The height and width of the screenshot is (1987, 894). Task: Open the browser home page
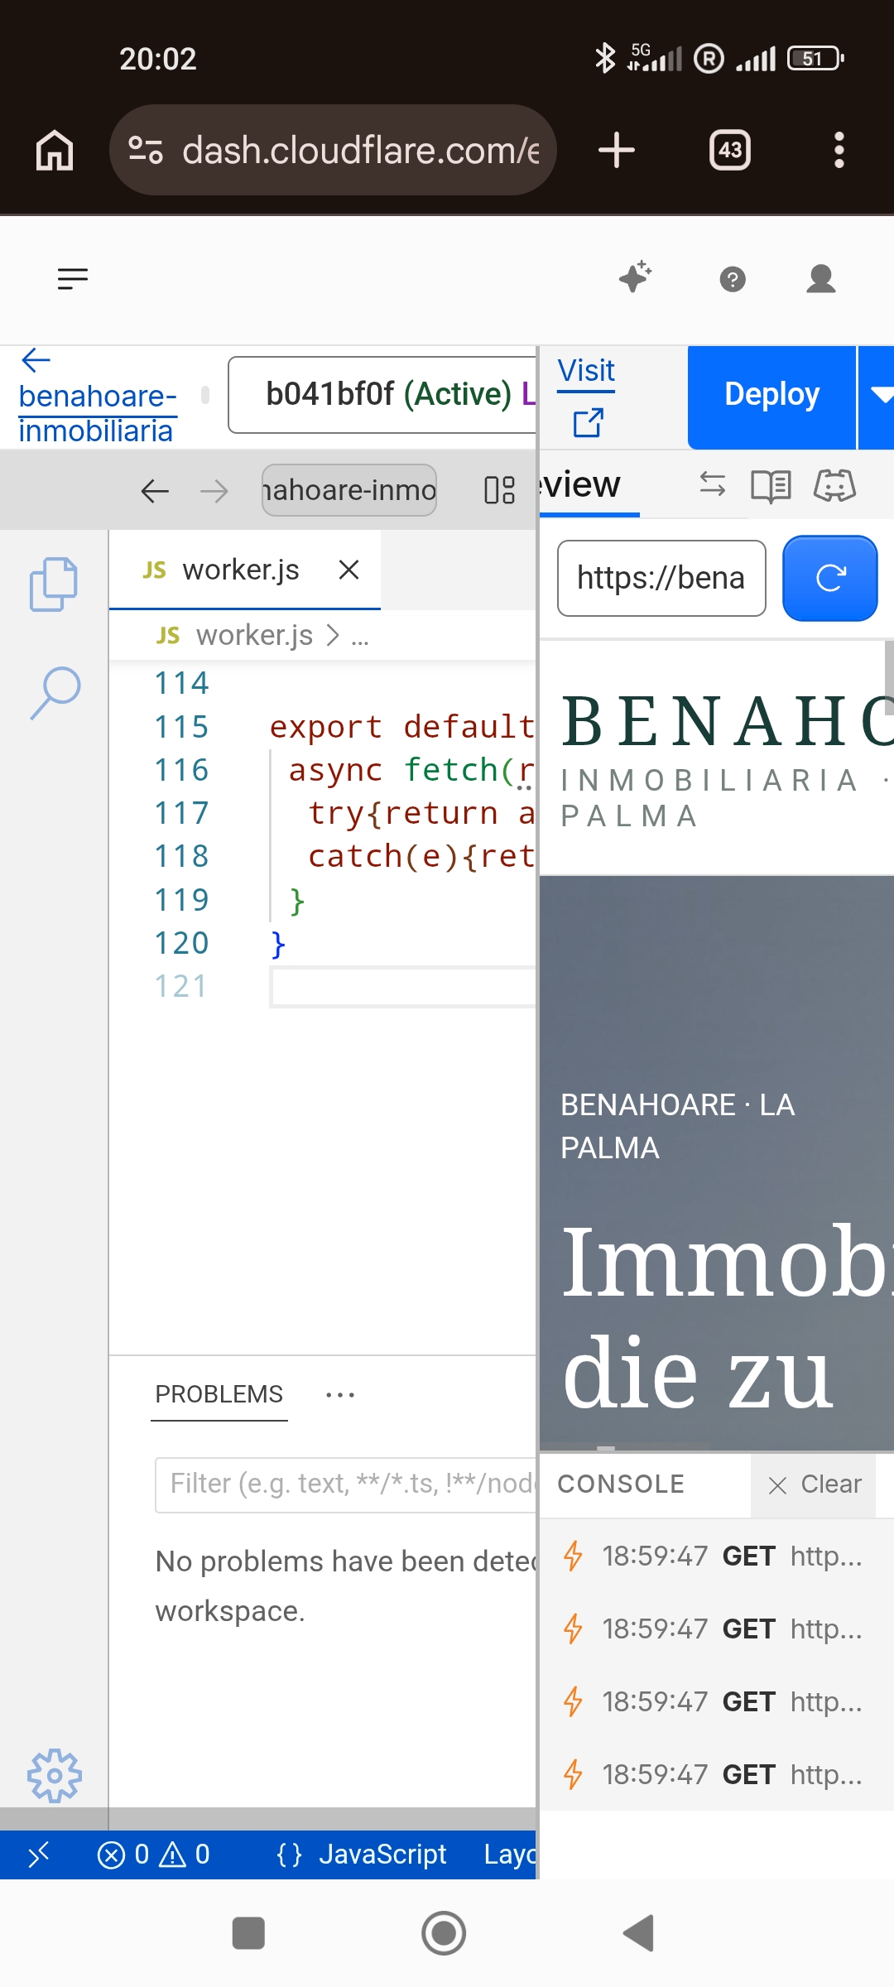tap(55, 151)
